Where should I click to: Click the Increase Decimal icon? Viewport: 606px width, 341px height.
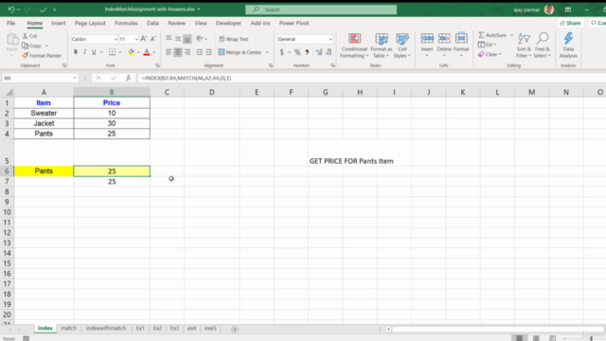click(x=319, y=52)
